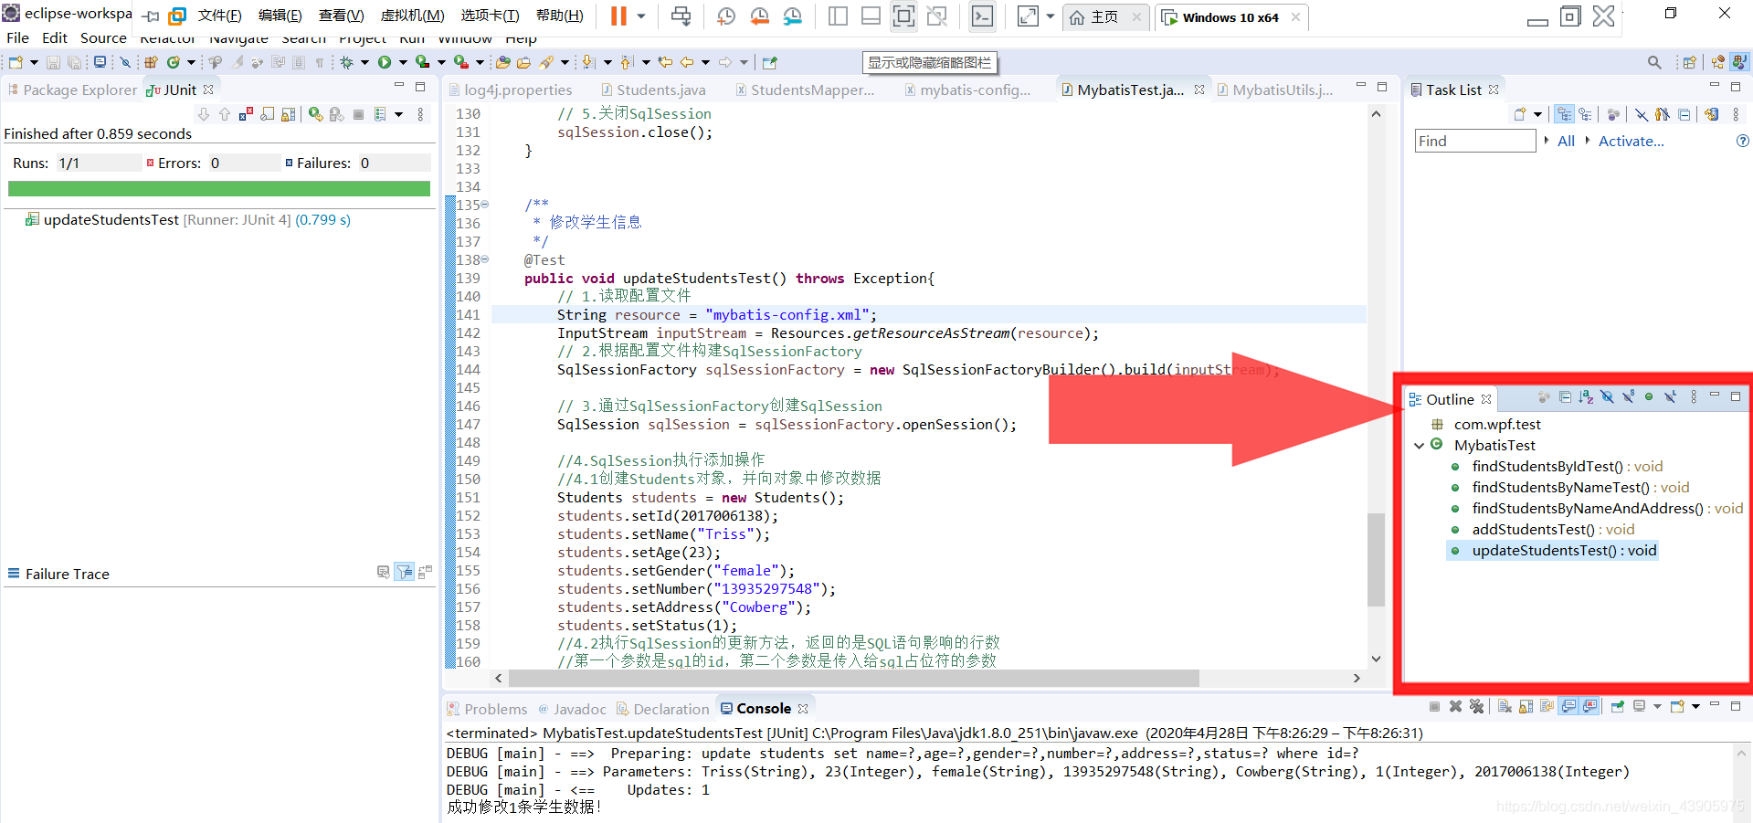The height and width of the screenshot is (823, 1753).
Task: Click Rerun Test icon in JUnit view
Action: 315,114
